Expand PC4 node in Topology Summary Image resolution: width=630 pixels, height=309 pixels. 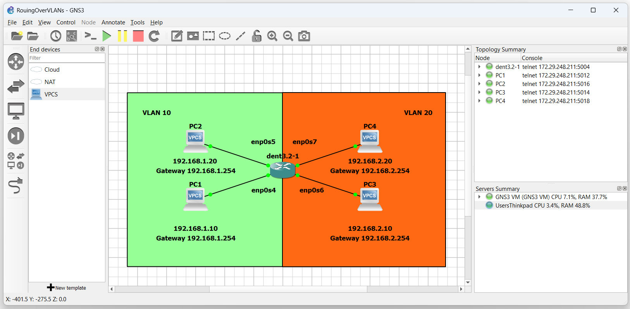click(479, 101)
